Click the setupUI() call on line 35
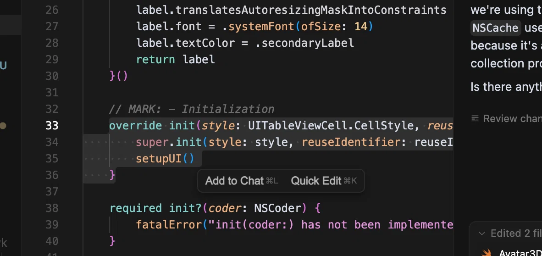542x256 pixels. [165, 158]
